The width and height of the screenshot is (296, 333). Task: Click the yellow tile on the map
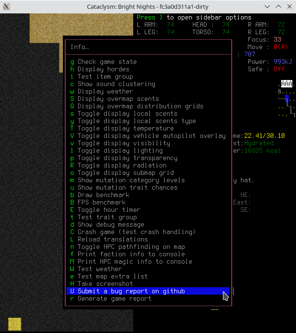15,324
